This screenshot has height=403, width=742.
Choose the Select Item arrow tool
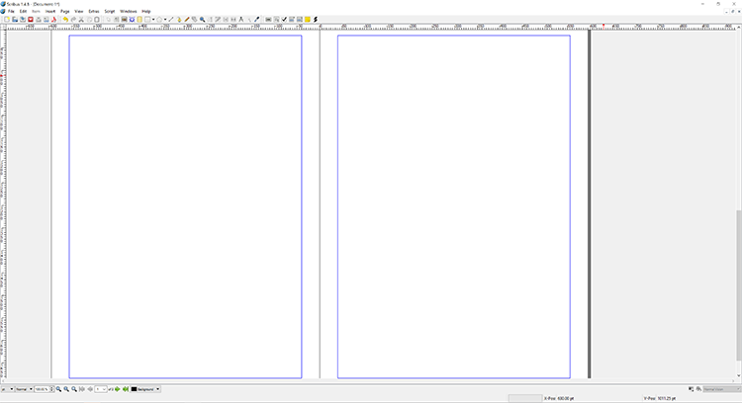tap(109, 20)
